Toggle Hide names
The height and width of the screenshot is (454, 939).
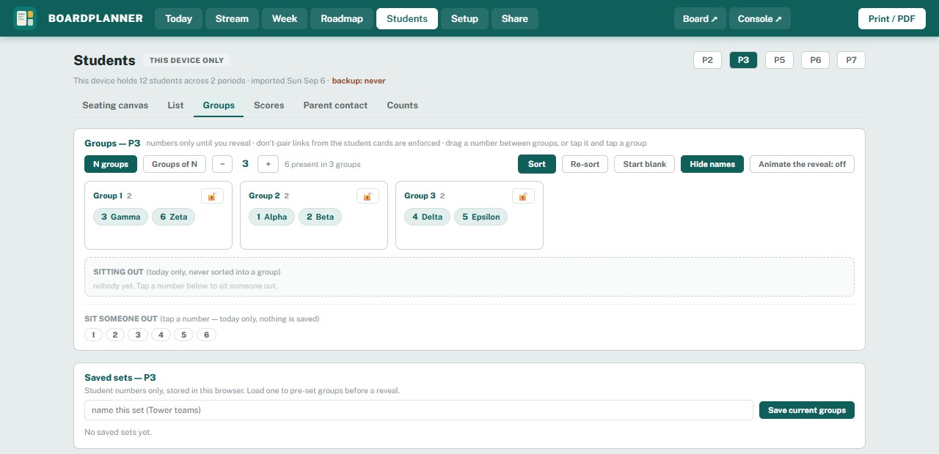(x=712, y=164)
